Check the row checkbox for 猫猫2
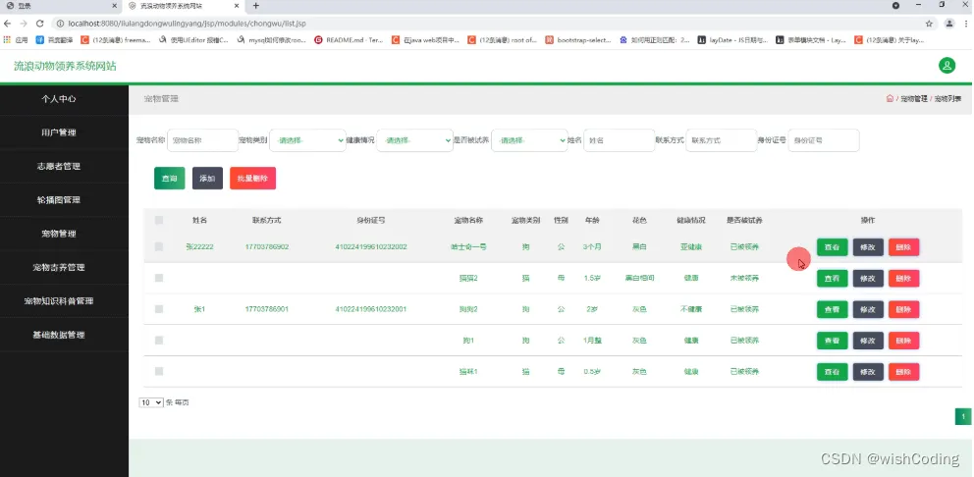The width and height of the screenshot is (974, 477). tap(159, 278)
